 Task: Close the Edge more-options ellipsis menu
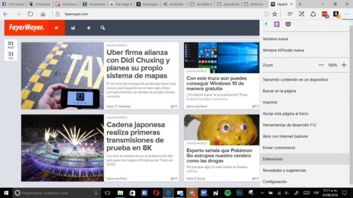click(346, 14)
